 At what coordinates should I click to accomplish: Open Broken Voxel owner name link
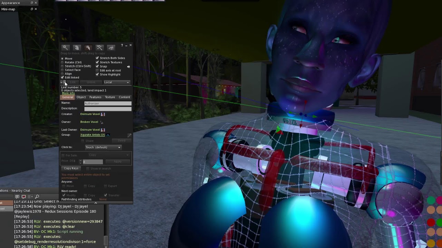[89, 122]
